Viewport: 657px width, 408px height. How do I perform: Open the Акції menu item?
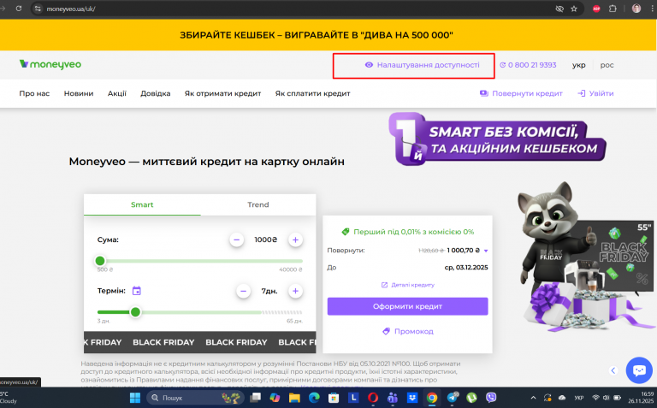pos(117,93)
